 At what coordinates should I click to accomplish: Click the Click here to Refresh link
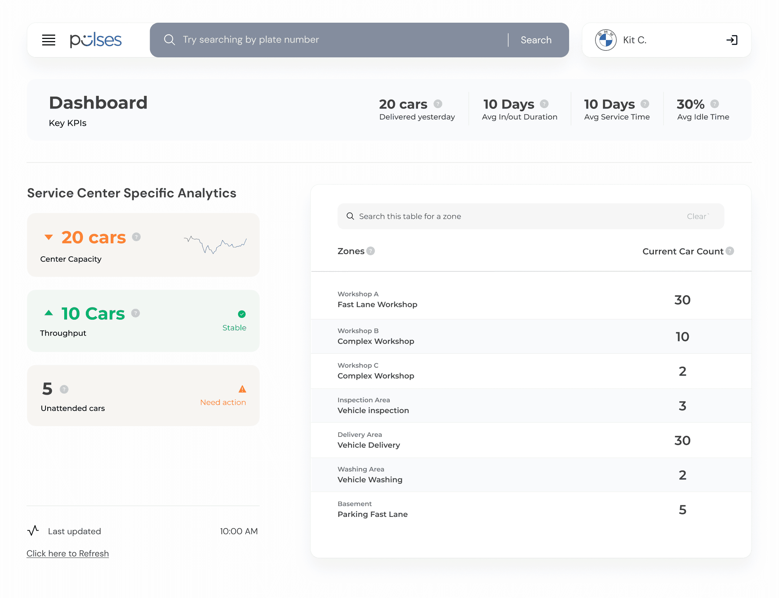[x=68, y=553]
